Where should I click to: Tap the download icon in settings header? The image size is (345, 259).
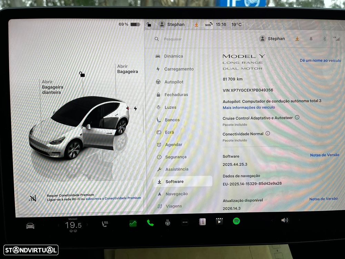coord(297,39)
